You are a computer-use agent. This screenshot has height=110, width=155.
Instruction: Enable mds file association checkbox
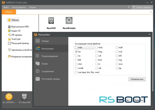(x=97, y=47)
